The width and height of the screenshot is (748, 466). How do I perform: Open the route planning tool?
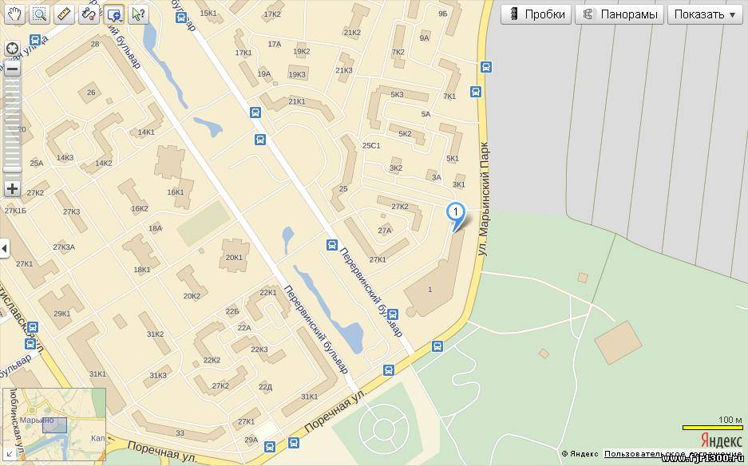[x=89, y=14]
